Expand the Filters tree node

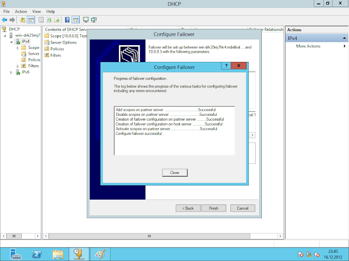pos(17,66)
